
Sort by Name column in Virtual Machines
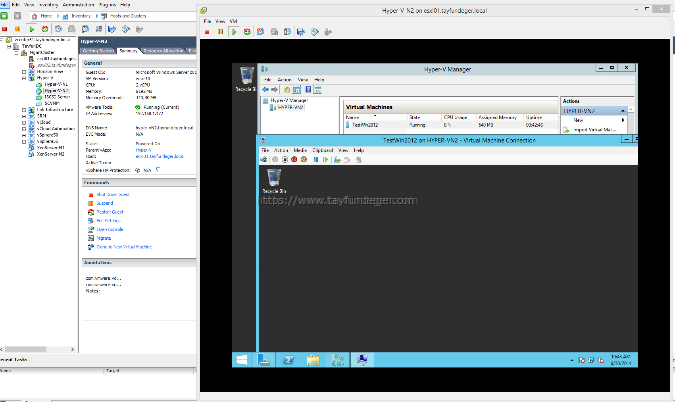375,117
